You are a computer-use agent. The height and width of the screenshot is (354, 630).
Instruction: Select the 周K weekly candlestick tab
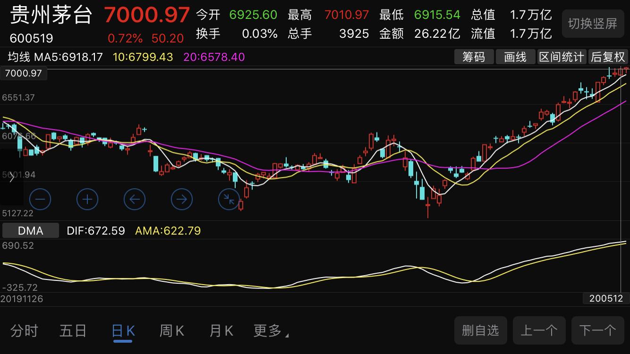[171, 331]
